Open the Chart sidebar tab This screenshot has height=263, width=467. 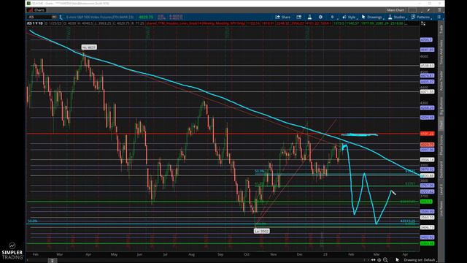click(x=441, y=125)
